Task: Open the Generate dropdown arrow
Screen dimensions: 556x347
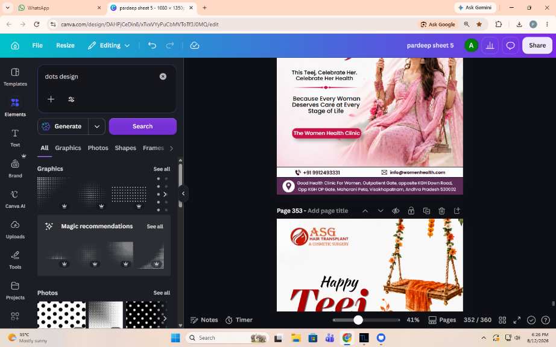Action: coord(97,127)
